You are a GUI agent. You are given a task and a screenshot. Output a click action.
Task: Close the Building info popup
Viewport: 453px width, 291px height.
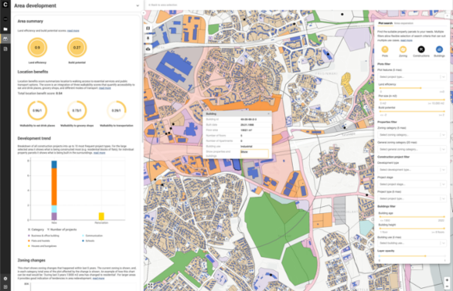tap(268, 113)
